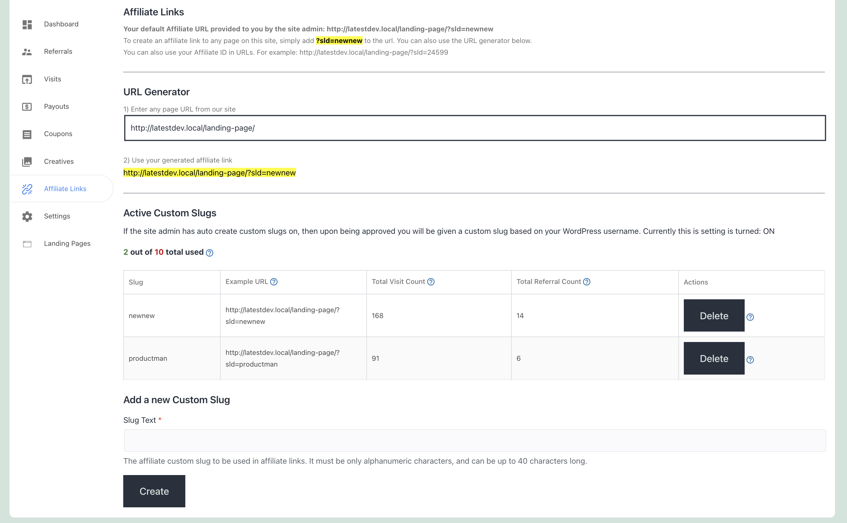Click the help icon next to Example URL
Viewport: 847px width, 523px height.
(274, 281)
